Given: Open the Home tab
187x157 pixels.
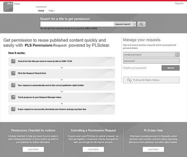Looking at the screenshot, I should (x=41, y=10).
